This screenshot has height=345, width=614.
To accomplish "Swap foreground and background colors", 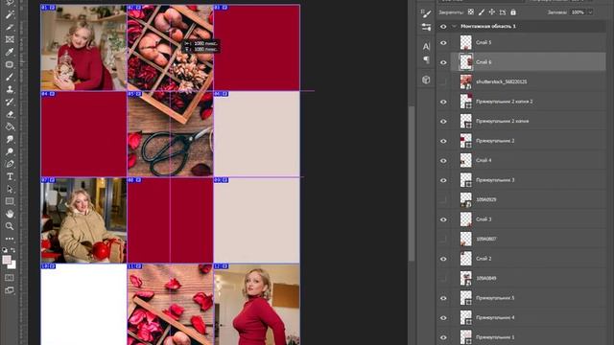I will [13, 249].
